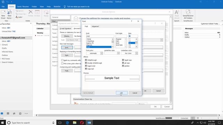Open the Tasks view icon

[20, 114]
